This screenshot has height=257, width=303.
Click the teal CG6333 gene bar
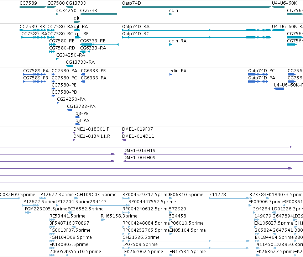coord(99,14)
